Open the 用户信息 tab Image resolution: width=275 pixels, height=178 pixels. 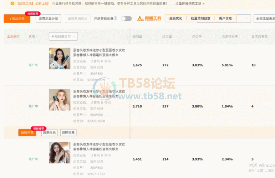click(225, 19)
